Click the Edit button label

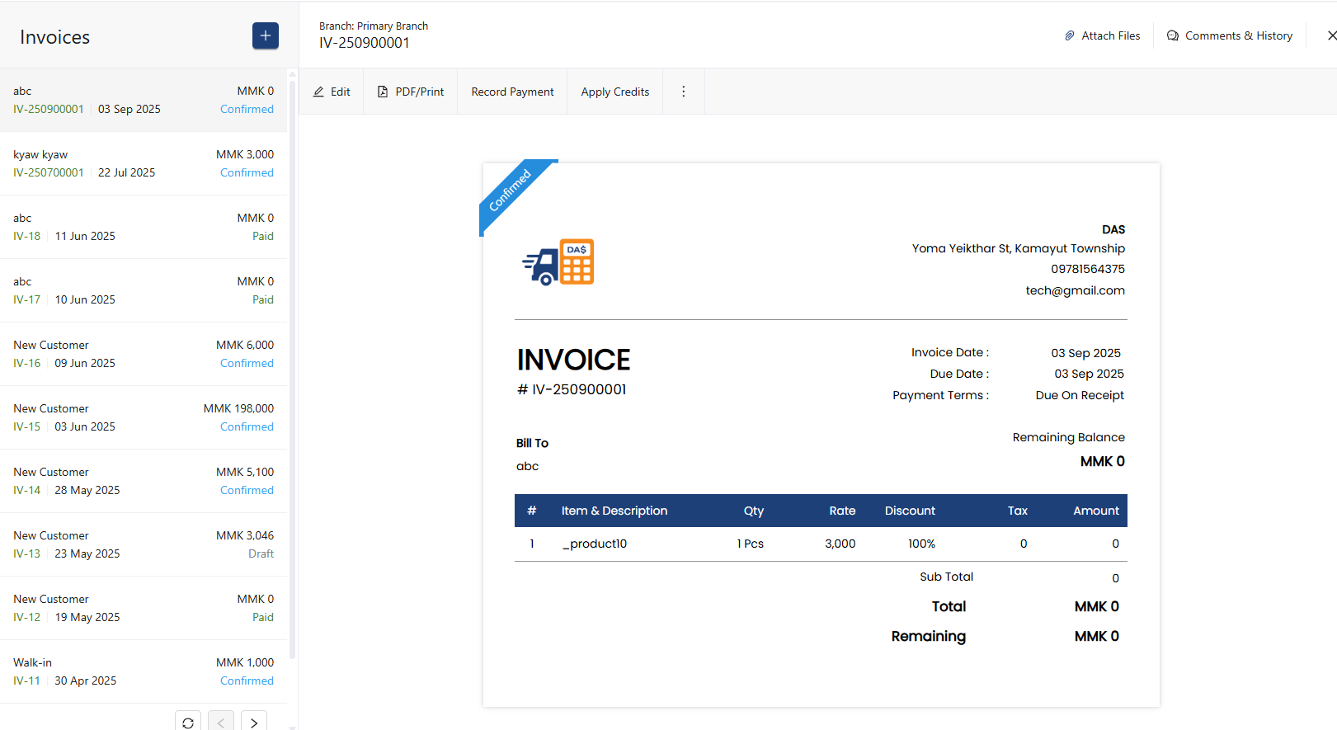341,92
